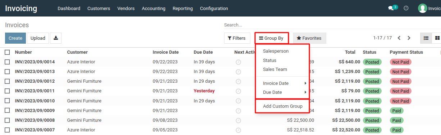The width and height of the screenshot is (441, 135).
Task: Go to previous page arrow
Action: [x=399, y=38]
